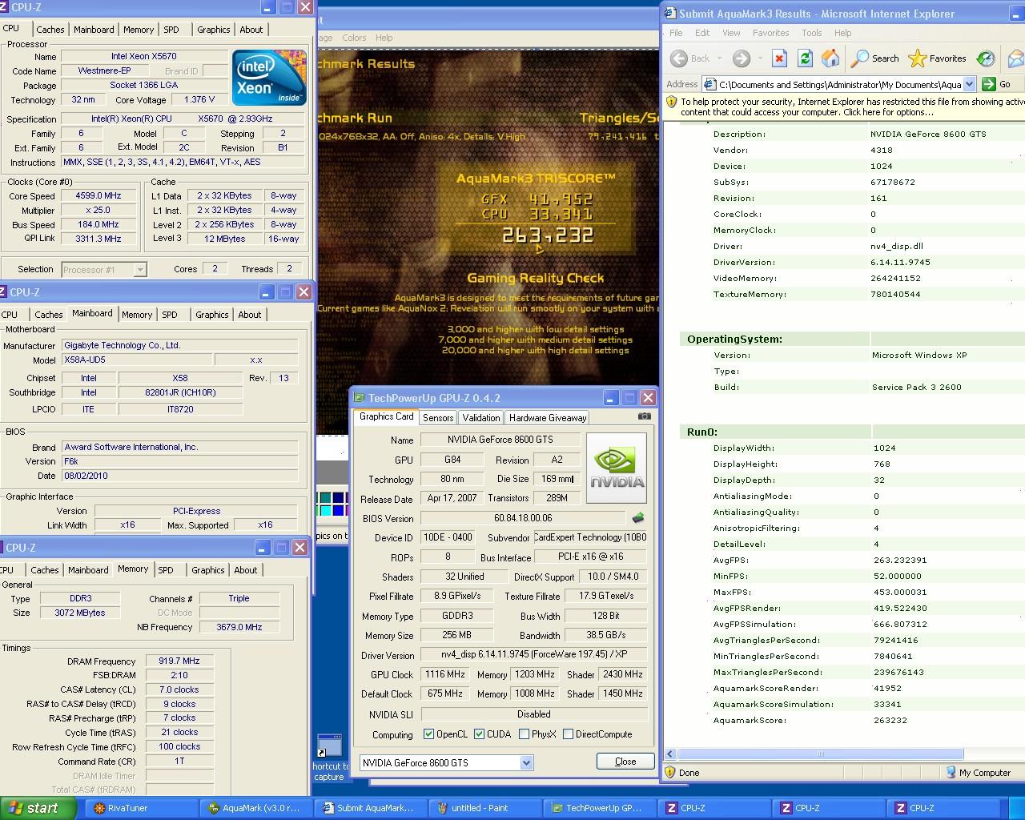The height and width of the screenshot is (820, 1025).
Task: Open the History clock icon in IE toolbar
Action: coord(986,58)
